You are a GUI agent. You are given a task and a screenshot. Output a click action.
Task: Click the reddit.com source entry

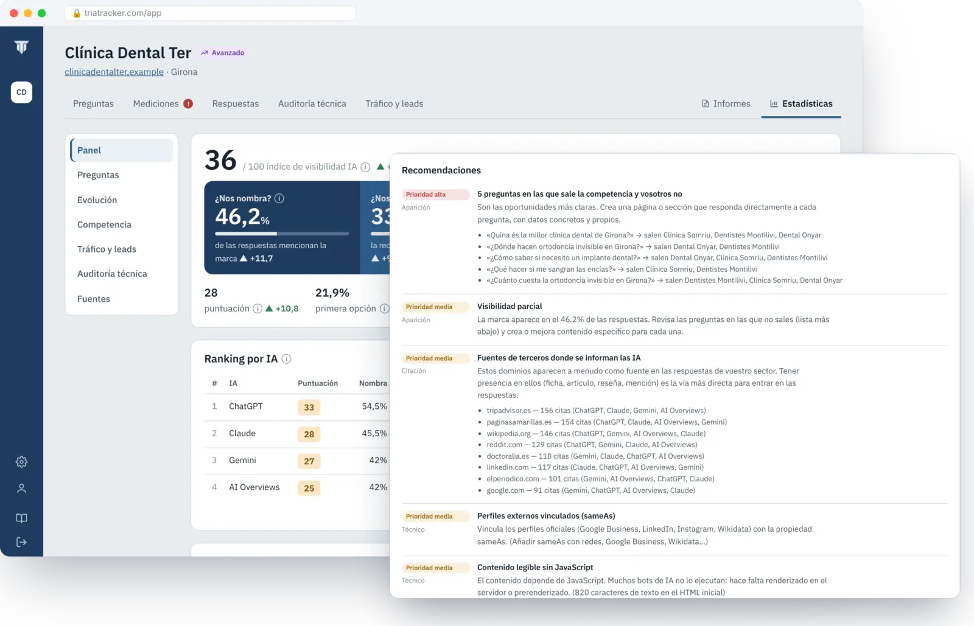[592, 445]
